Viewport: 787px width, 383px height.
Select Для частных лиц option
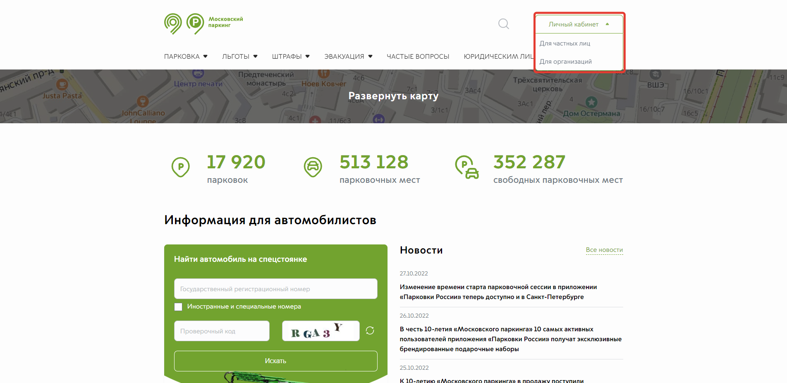tap(565, 43)
